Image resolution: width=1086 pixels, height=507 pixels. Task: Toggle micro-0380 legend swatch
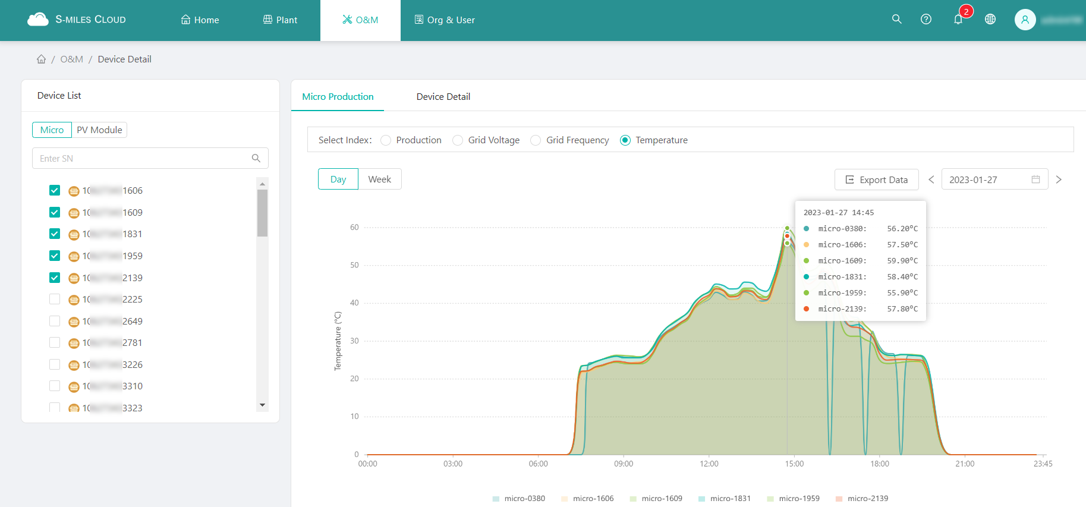[x=496, y=499]
